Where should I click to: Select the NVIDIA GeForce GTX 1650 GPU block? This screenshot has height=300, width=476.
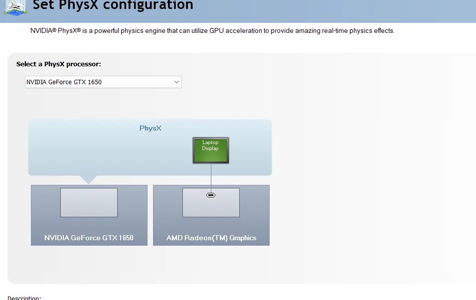pos(89,215)
